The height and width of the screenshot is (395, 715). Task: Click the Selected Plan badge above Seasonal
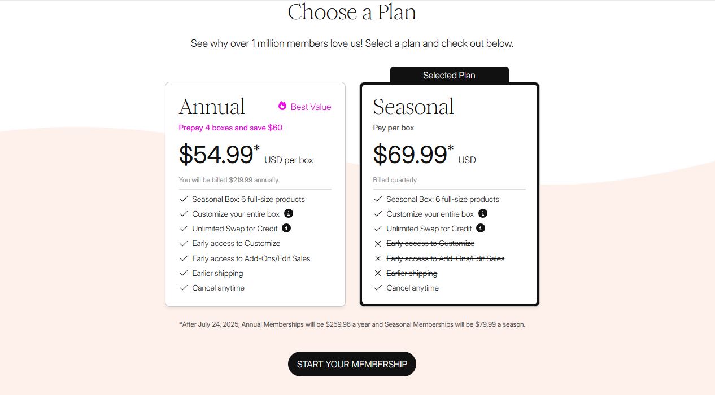pos(449,75)
